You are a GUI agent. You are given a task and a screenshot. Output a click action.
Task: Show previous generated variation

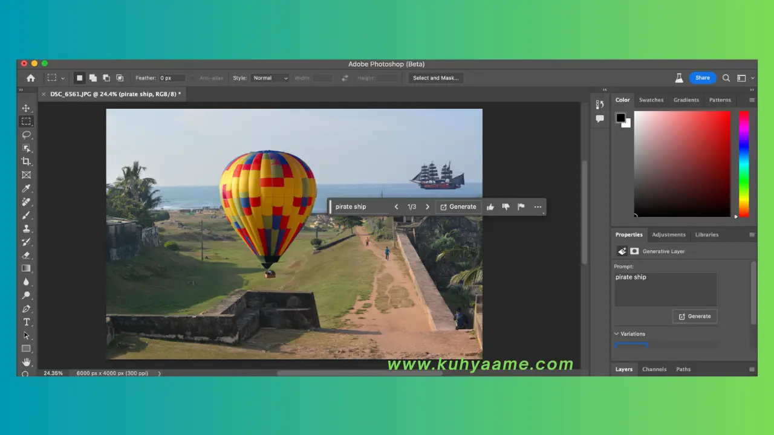click(396, 207)
